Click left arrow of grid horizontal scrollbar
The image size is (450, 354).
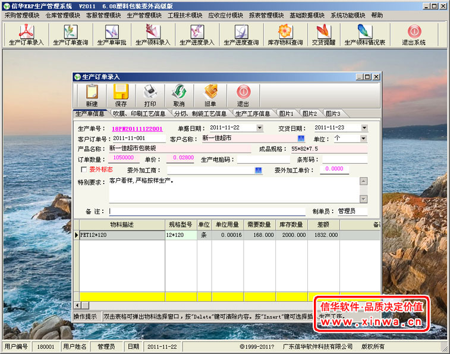pyautogui.click(x=77, y=305)
